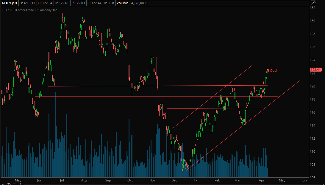Image resolution: width=325 pixels, height=185 pixels.
Task: Click the Oct label on time axis
Action: [x=130, y=180]
